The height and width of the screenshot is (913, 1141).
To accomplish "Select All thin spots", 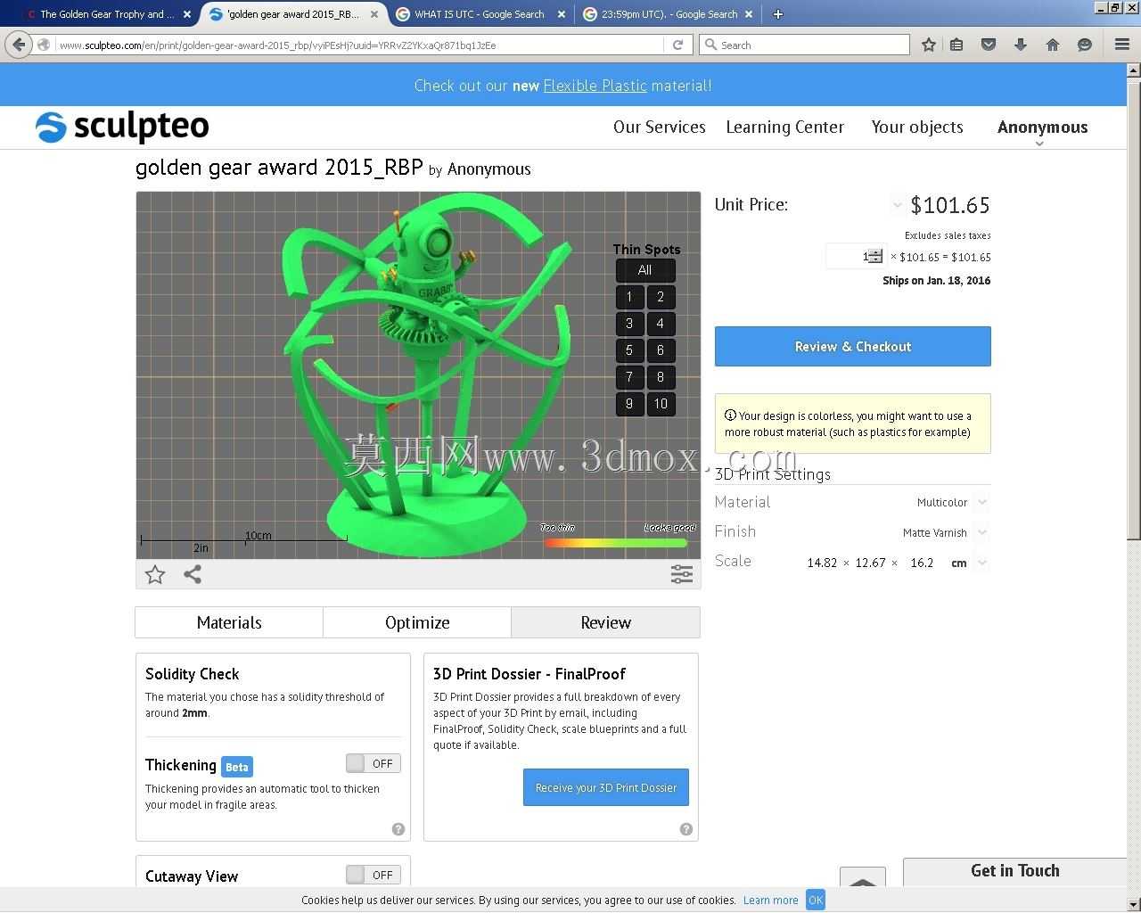I will coord(645,270).
